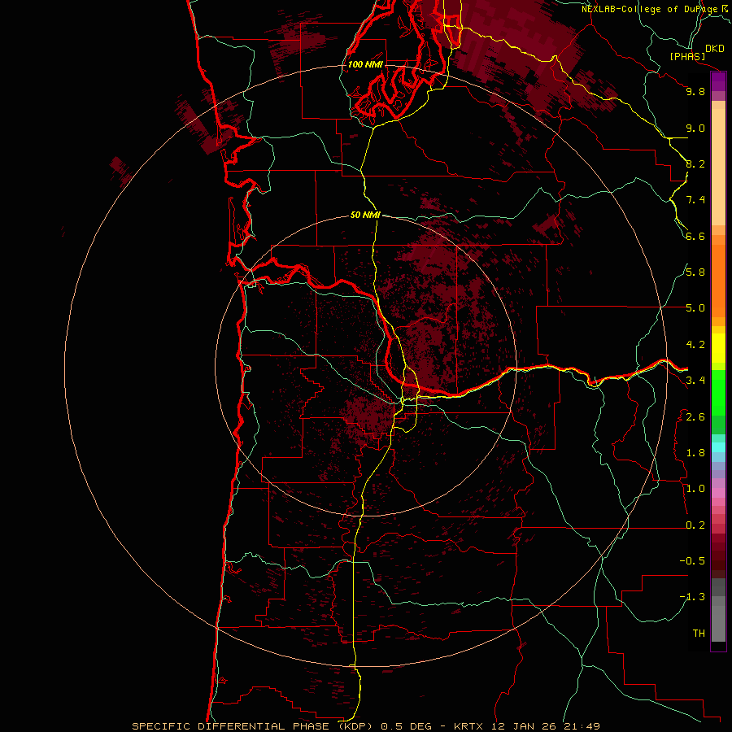
Task: Pick the yellow segment of the color scale
Action: (718, 348)
